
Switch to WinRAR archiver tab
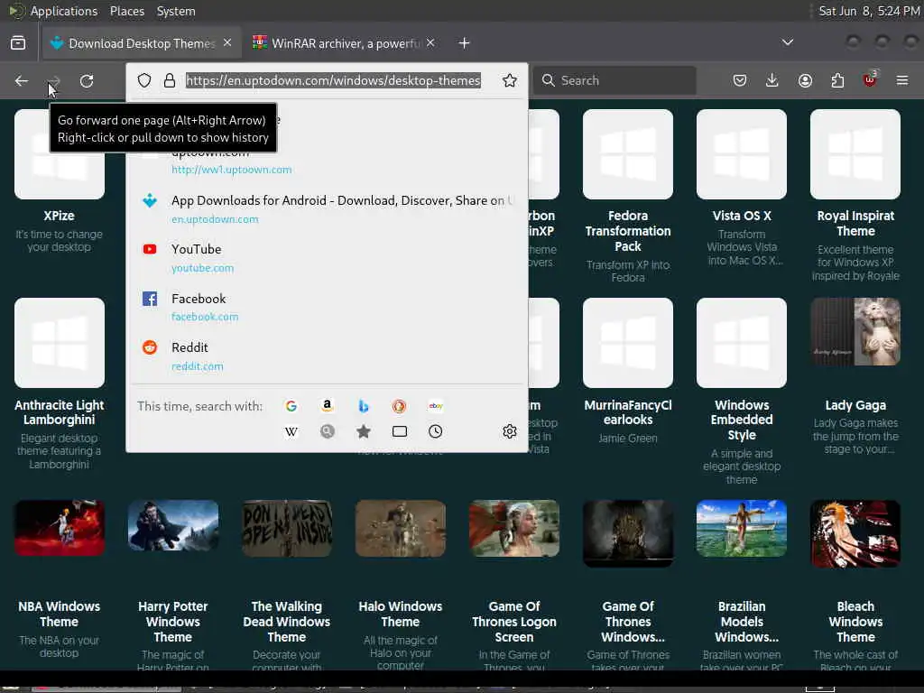coord(345,43)
